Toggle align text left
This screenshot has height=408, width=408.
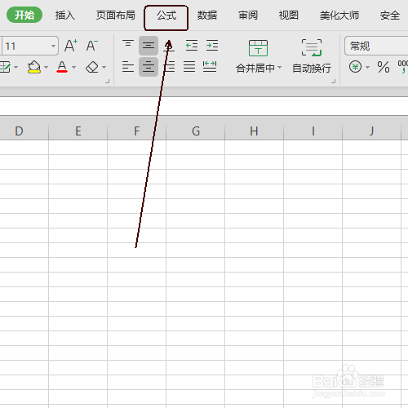pyautogui.click(x=128, y=67)
